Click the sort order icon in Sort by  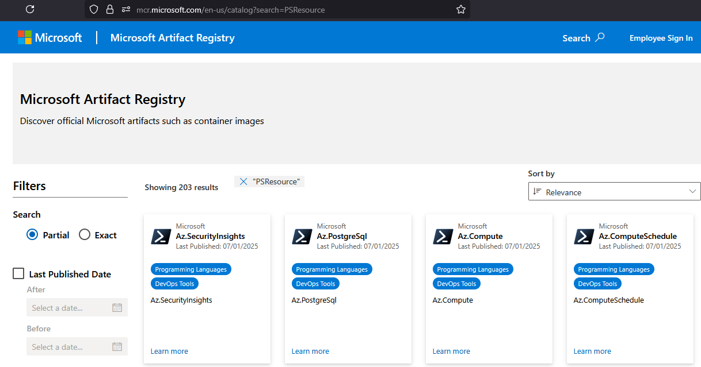[x=537, y=192]
